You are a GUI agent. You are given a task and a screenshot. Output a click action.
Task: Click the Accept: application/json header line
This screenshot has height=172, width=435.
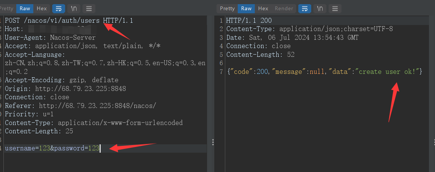(83, 46)
